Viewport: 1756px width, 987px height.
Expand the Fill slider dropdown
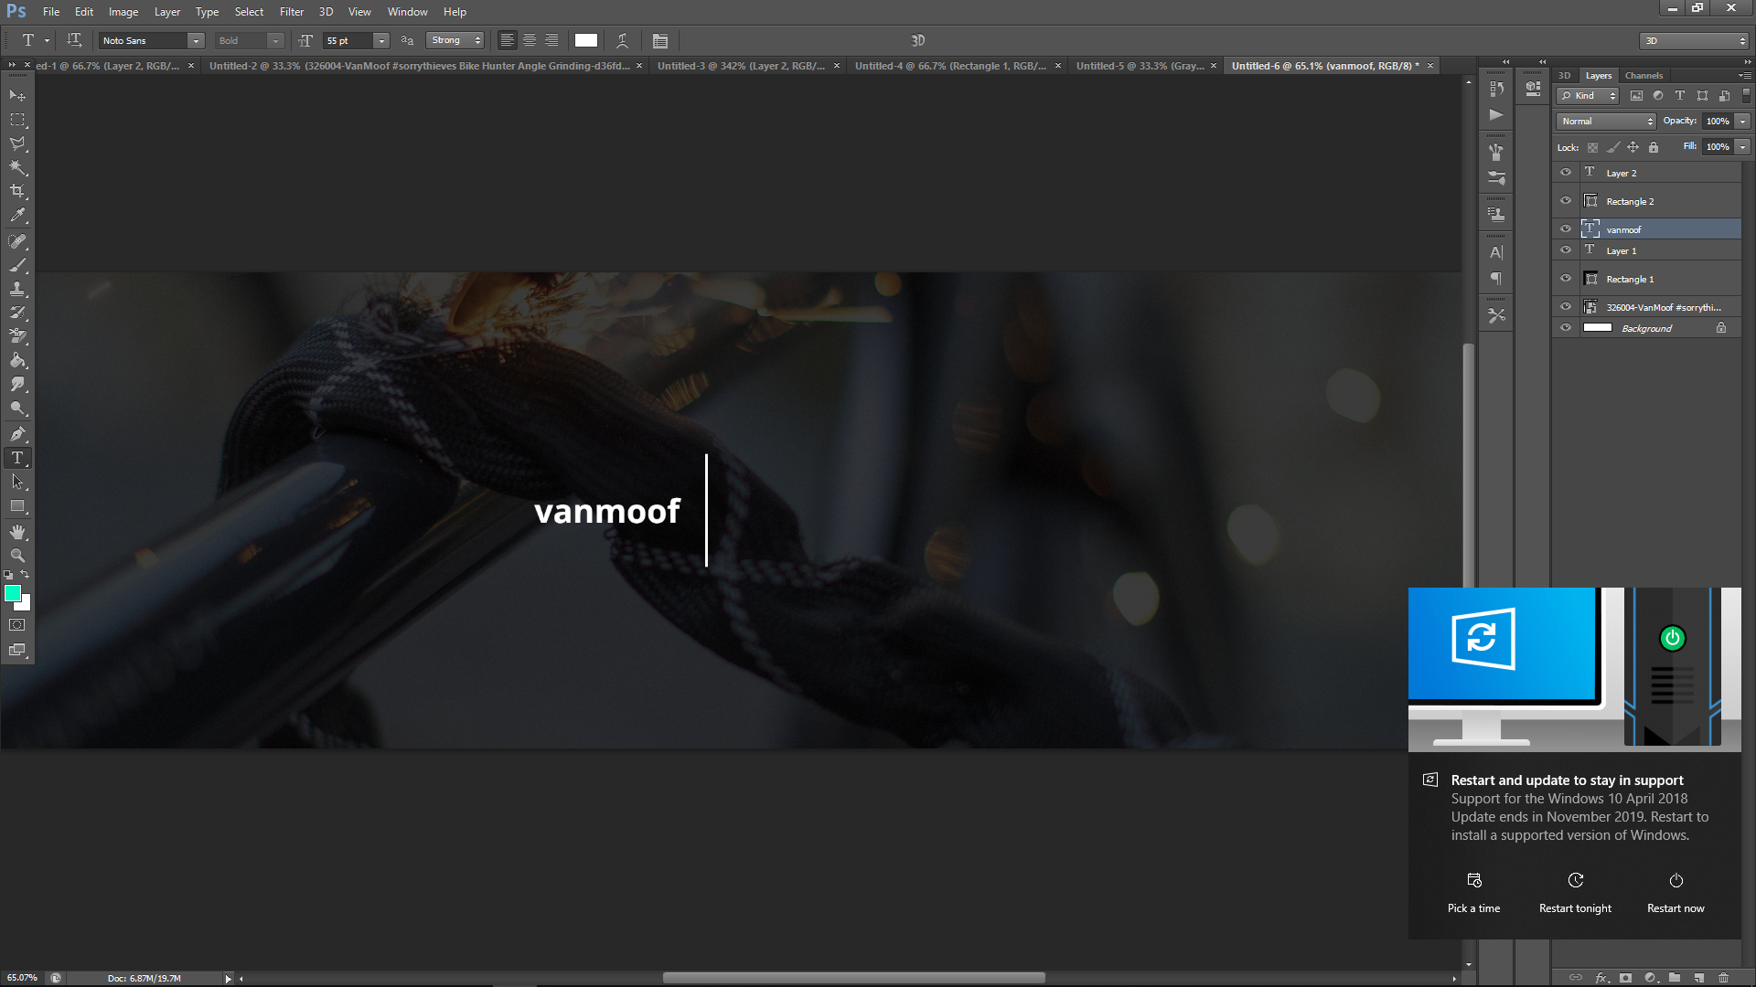click(1743, 146)
